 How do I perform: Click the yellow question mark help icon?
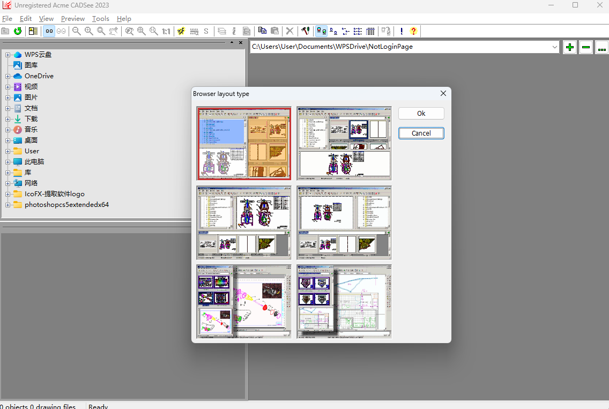click(413, 31)
